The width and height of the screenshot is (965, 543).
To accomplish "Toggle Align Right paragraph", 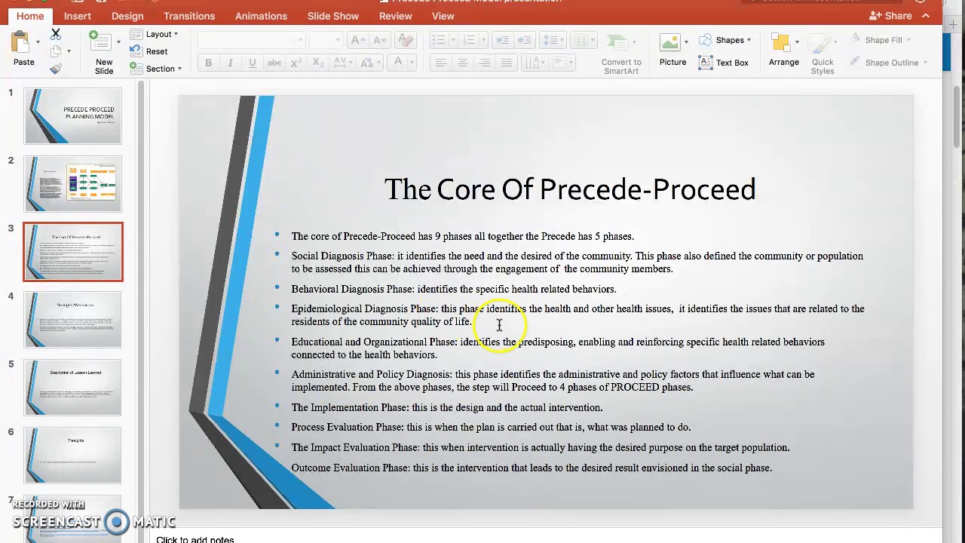I will [x=484, y=63].
